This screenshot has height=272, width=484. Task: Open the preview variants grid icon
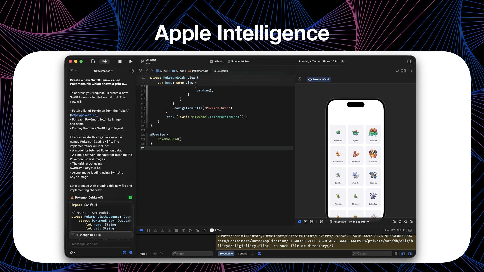312,222
